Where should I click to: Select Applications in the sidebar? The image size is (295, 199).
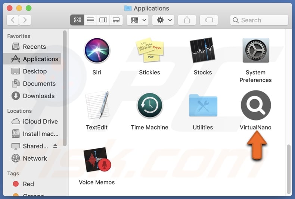tap(32, 59)
